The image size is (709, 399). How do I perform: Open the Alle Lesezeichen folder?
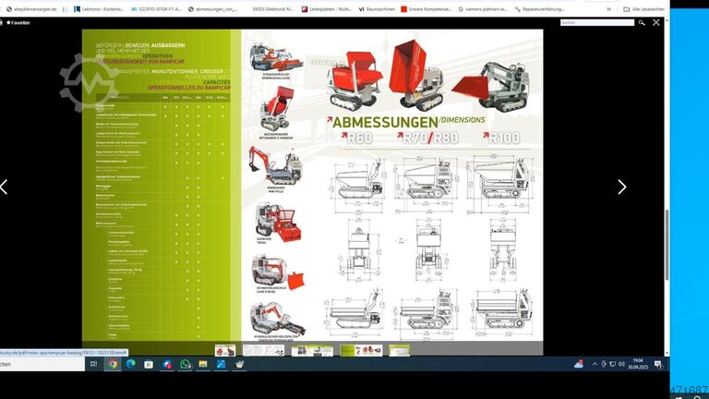[x=643, y=9]
